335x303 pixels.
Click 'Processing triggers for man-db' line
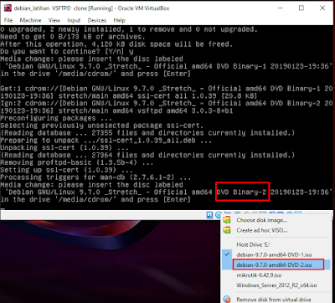click(x=95, y=177)
